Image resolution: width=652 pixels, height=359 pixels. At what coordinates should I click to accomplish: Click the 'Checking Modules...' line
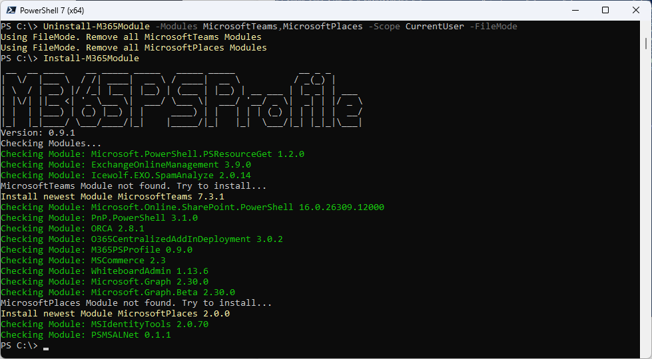pyautogui.click(x=51, y=143)
